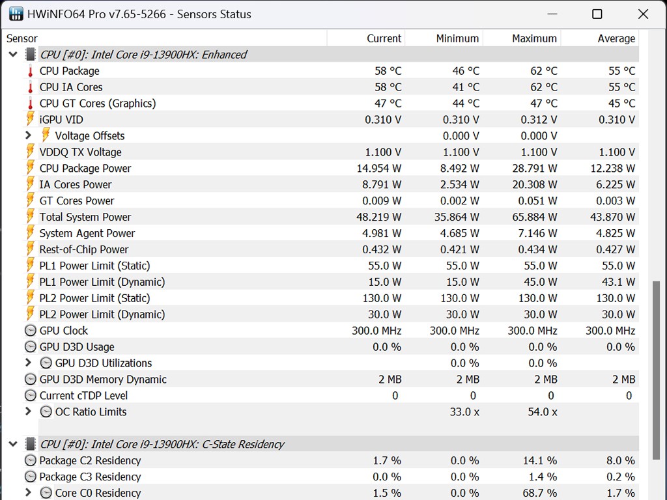Image resolution: width=667 pixels, height=500 pixels.
Task: Click the CPU Package thermometer icon
Action: click(30, 71)
